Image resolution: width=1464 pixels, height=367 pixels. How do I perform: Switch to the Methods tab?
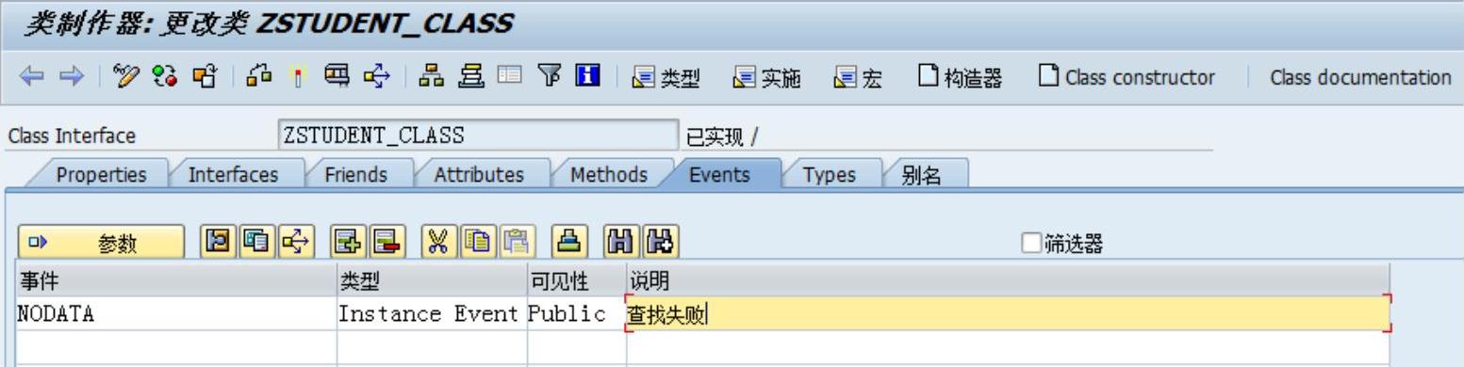click(609, 174)
